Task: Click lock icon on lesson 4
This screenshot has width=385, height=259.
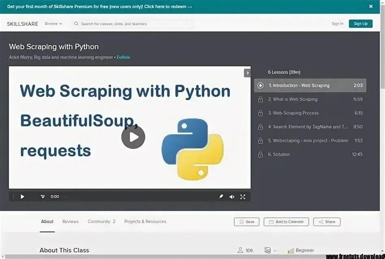Action: point(260,127)
